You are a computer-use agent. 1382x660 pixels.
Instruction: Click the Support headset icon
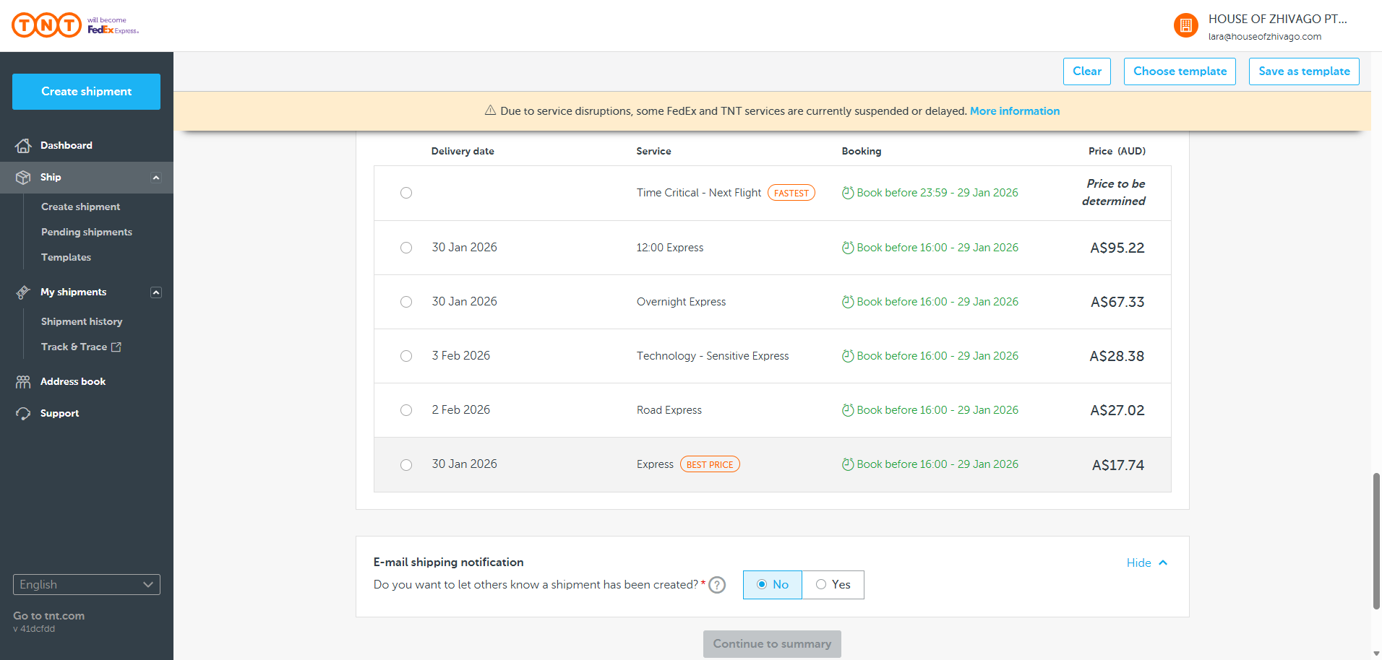(x=23, y=414)
